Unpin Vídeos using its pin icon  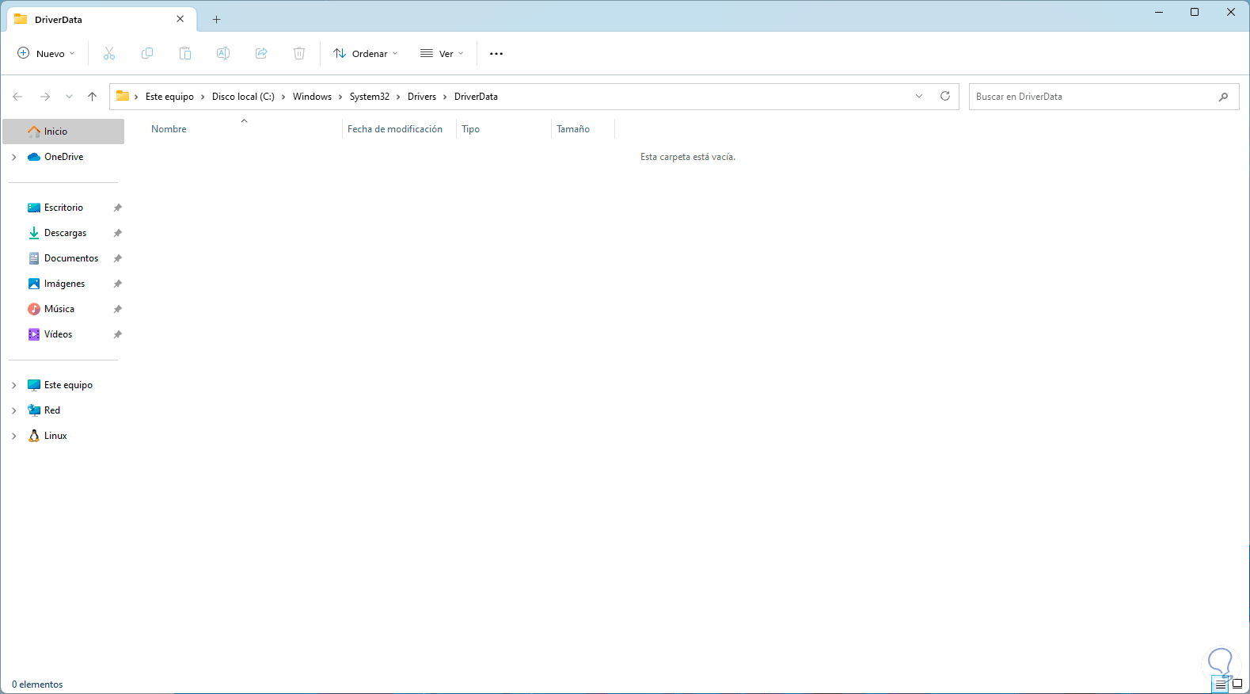pos(118,334)
